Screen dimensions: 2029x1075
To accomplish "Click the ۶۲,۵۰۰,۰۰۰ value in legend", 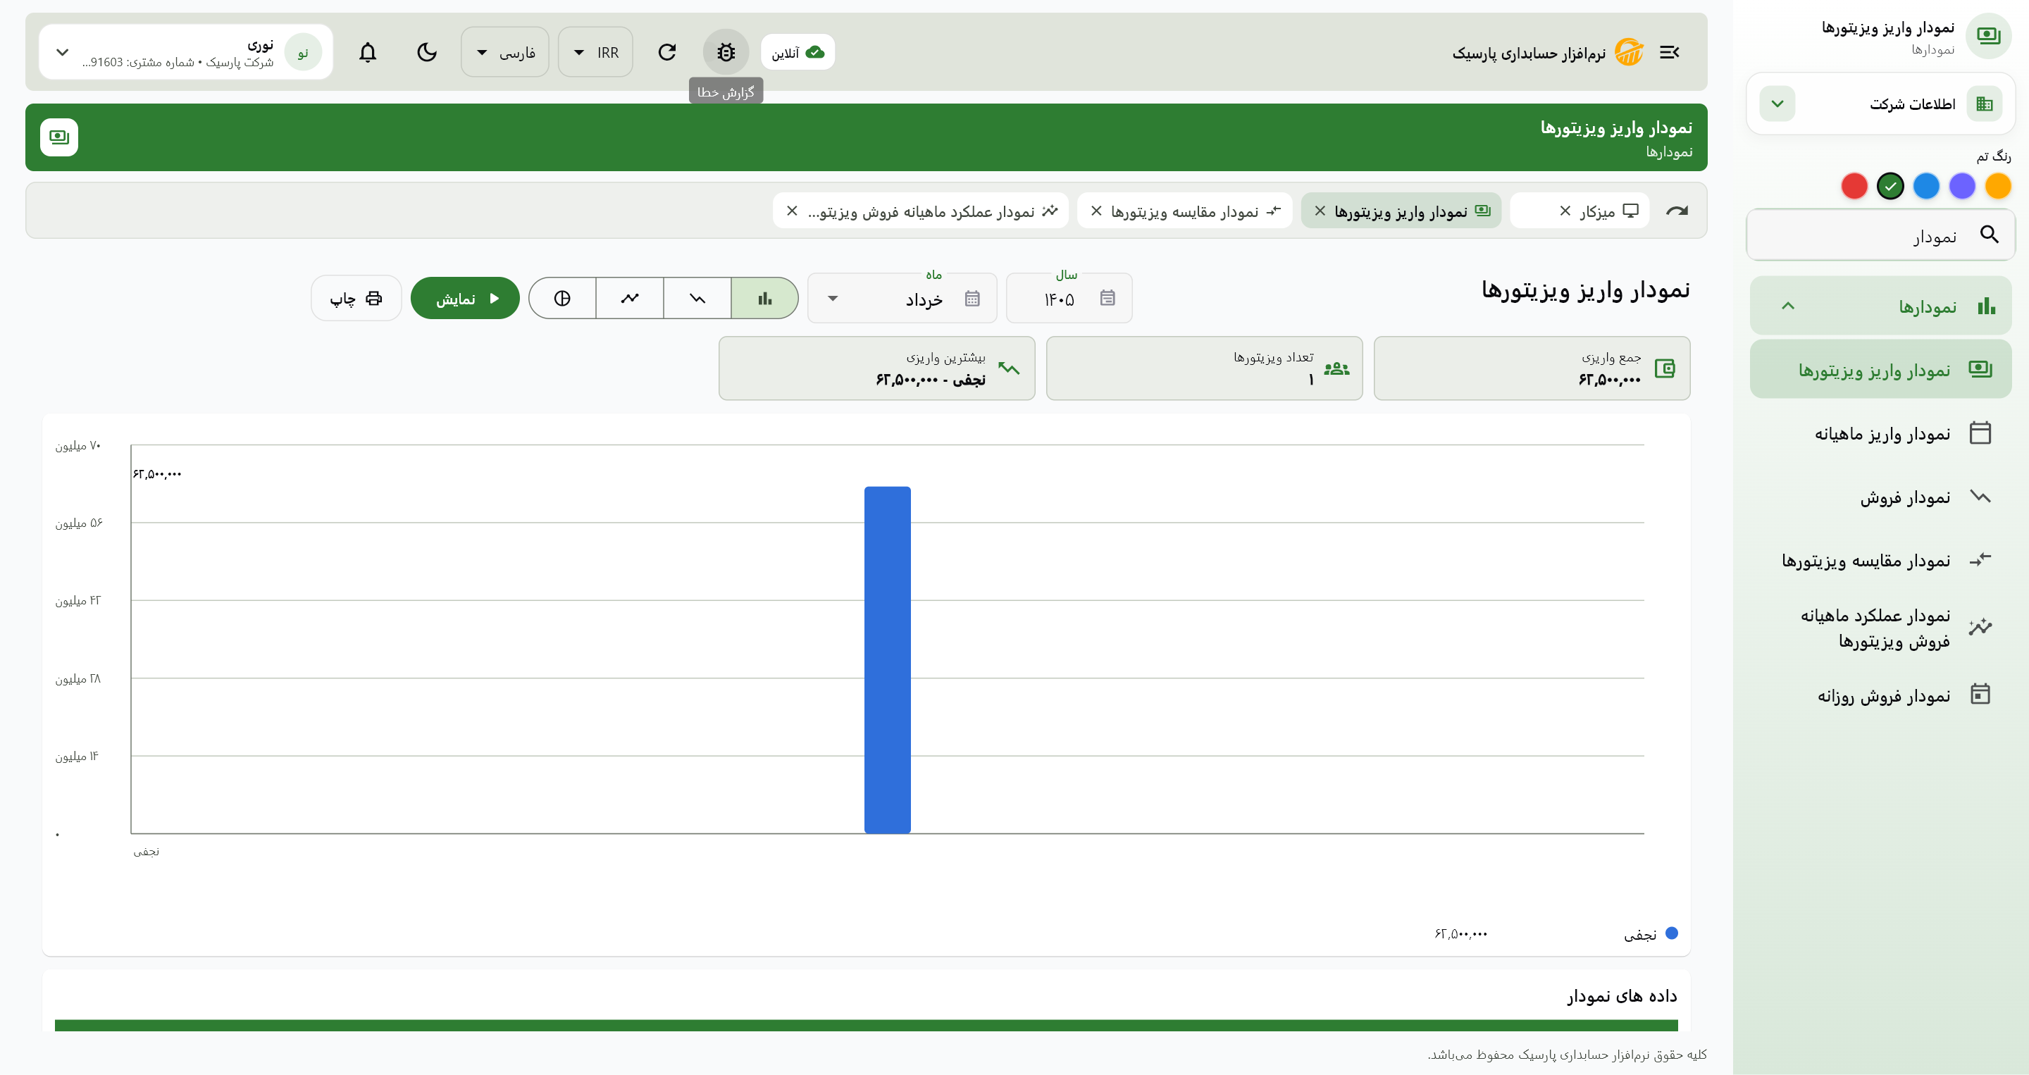I will click(1461, 934).
